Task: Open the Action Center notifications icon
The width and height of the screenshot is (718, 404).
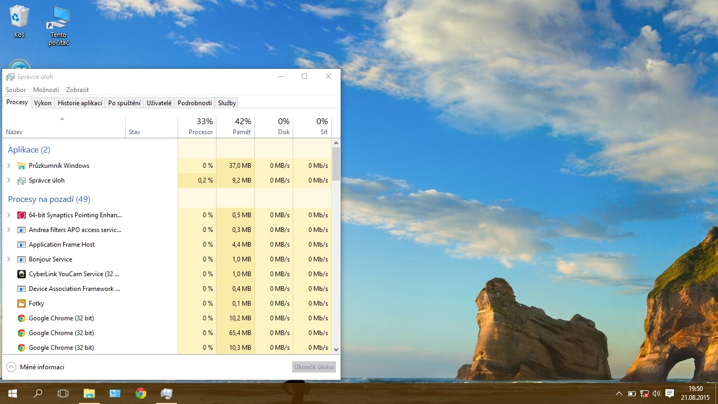Action: [670, 393]
